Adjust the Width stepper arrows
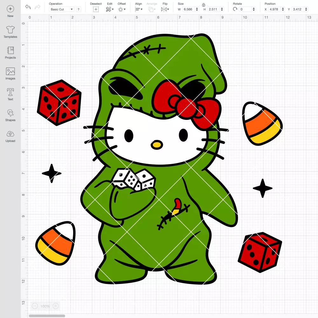This screenshot has height=318, width=318. tap(197, 9)
